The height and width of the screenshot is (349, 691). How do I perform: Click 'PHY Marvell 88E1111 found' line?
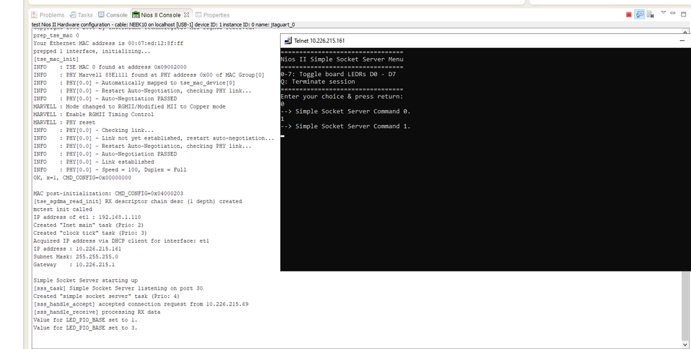point(149,75)
